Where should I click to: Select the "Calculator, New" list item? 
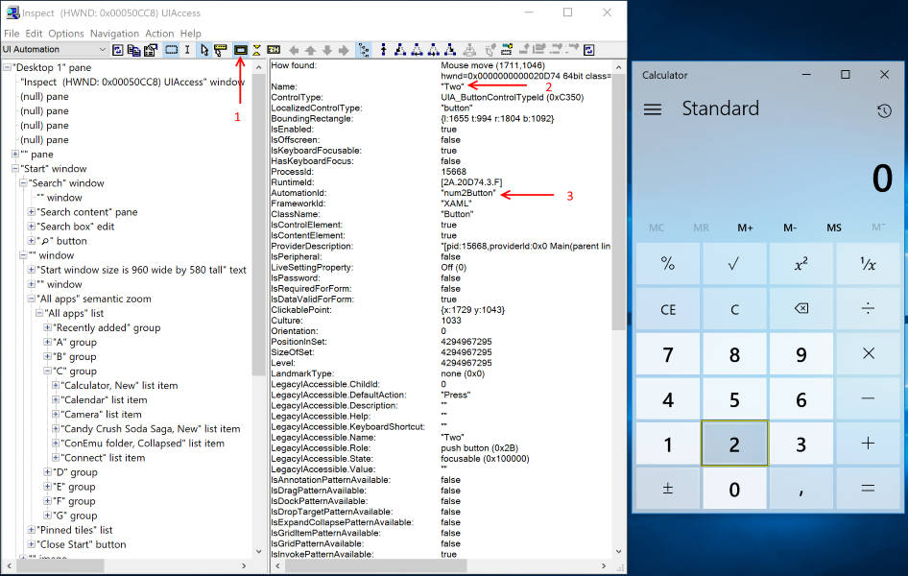[x=119, y=386]
